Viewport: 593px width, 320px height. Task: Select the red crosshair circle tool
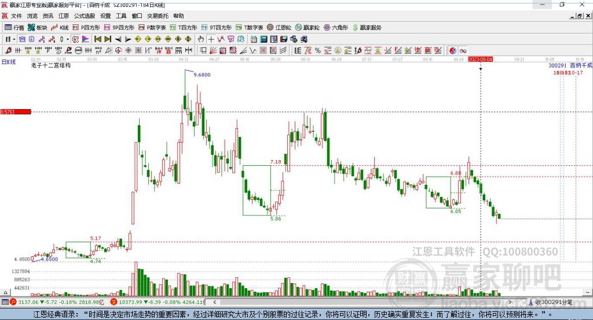(x=118, y=51)
